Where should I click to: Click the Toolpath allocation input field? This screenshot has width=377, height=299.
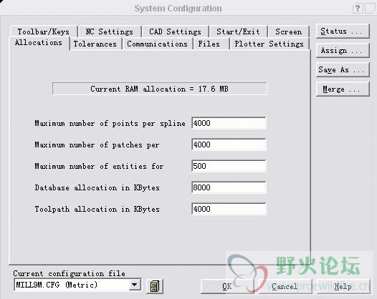click(229, 209)
